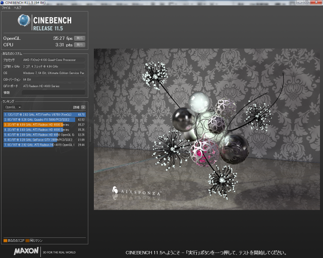Viewport: 323px width, 258px height.
Task: Minimize the Cinebench window
Action: (300, 2)
